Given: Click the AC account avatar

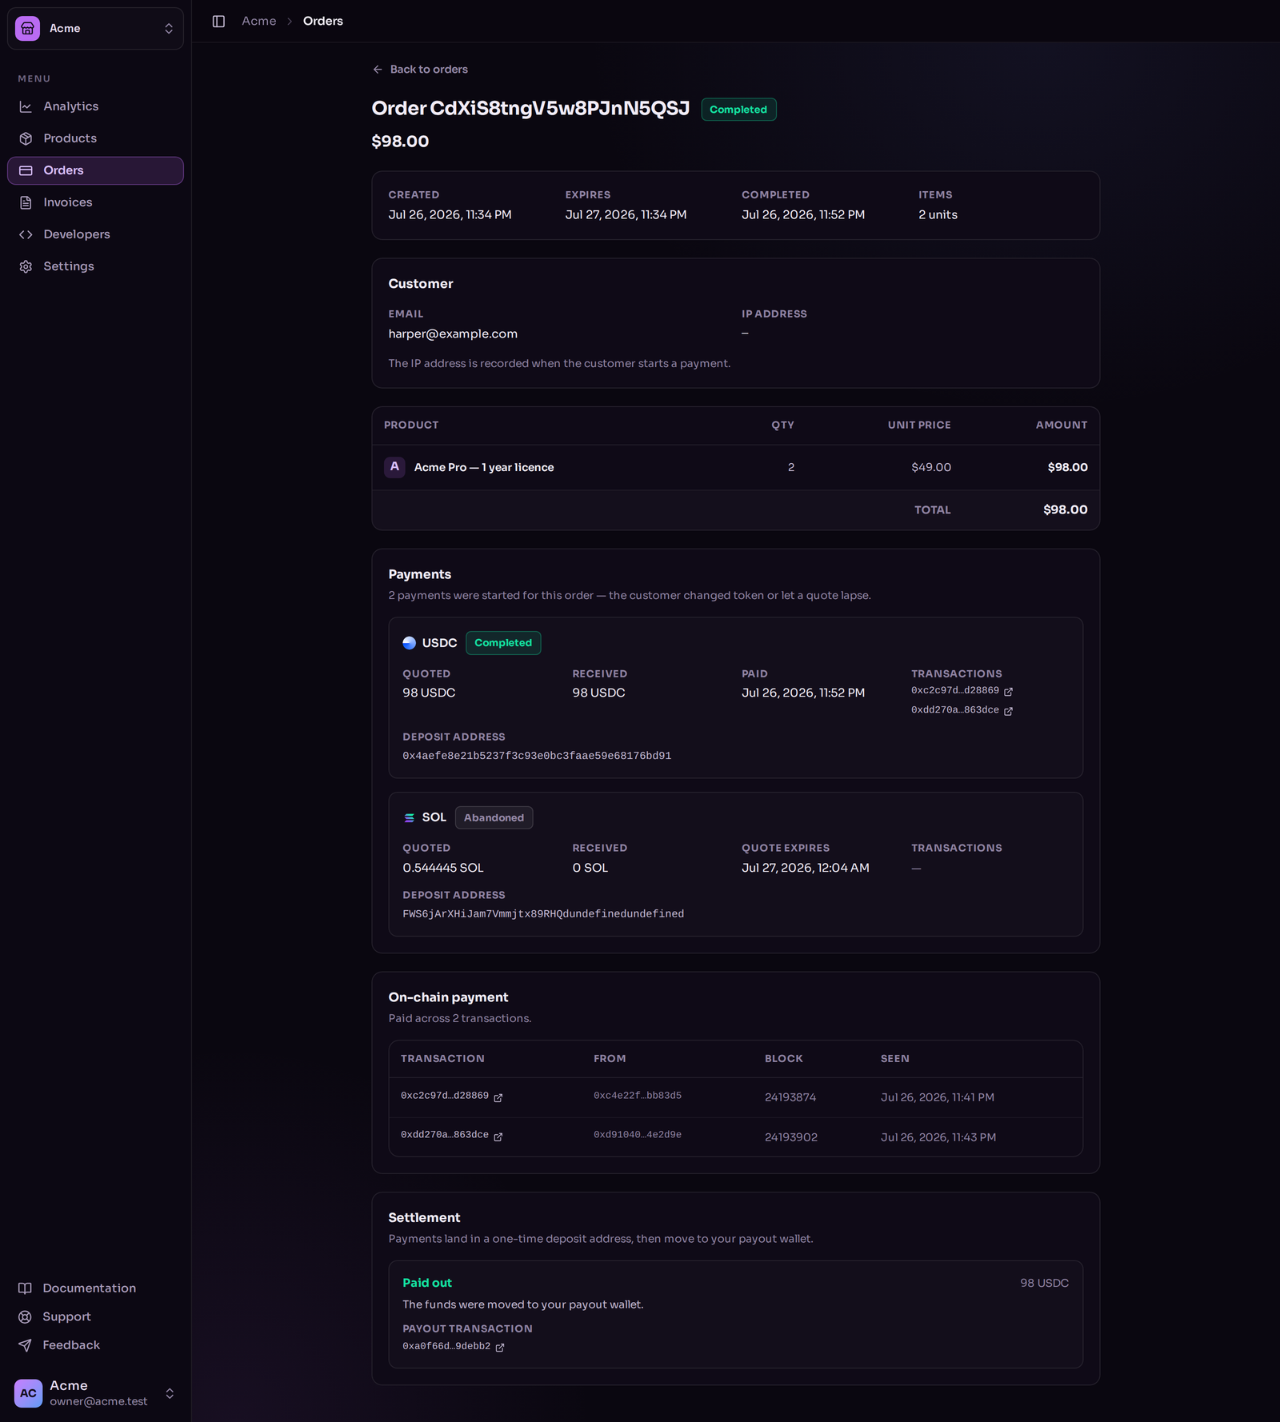Looking at the screenshot, I should point(28,1393).
